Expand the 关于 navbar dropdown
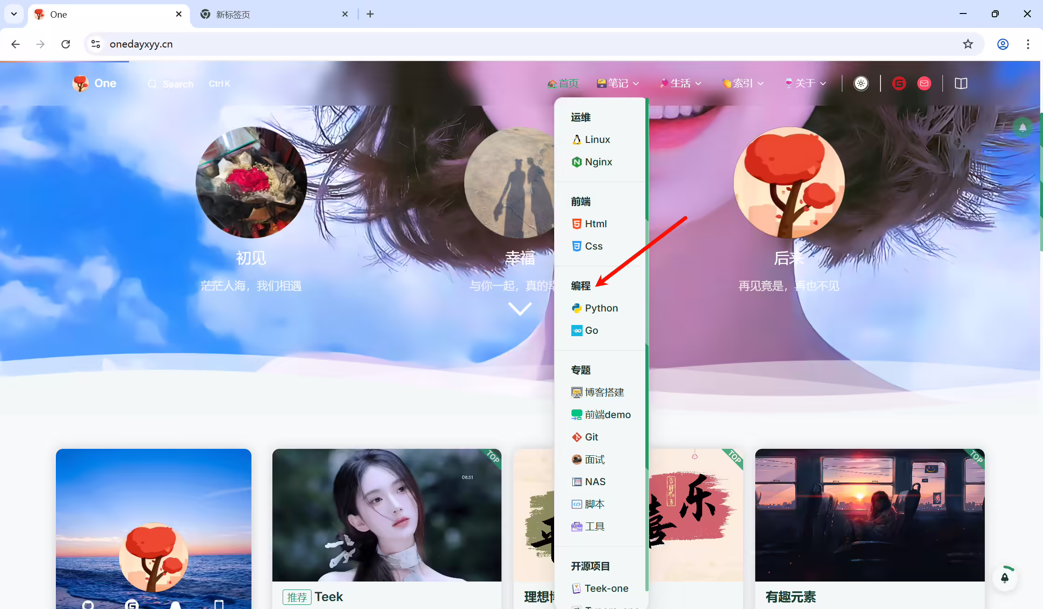The height and width of the screenshot is (609, 1043). click(806, 83)
